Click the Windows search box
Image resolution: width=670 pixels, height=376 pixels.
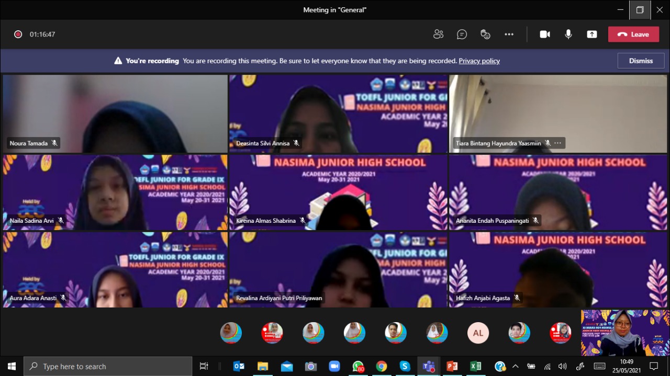[108, 367]
